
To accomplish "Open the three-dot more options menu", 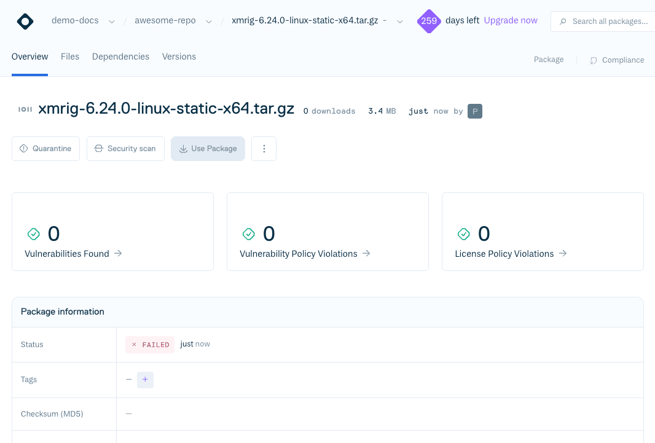I will coord(264,149).
